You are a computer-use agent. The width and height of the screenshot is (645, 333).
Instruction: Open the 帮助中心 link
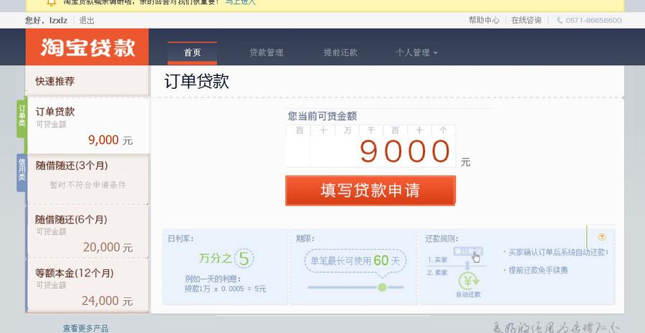pos(484,20)
